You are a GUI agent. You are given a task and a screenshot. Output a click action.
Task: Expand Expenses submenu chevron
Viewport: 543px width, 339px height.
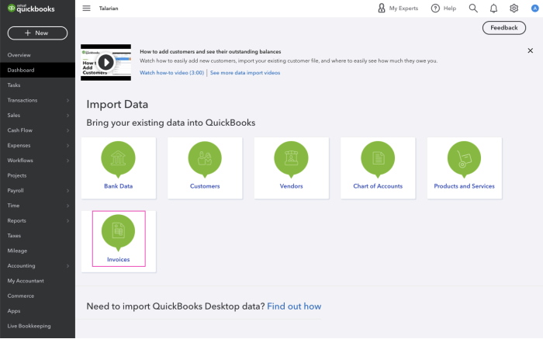tap(68, 145)
